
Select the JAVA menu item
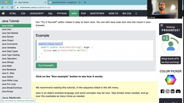[74, 13]
